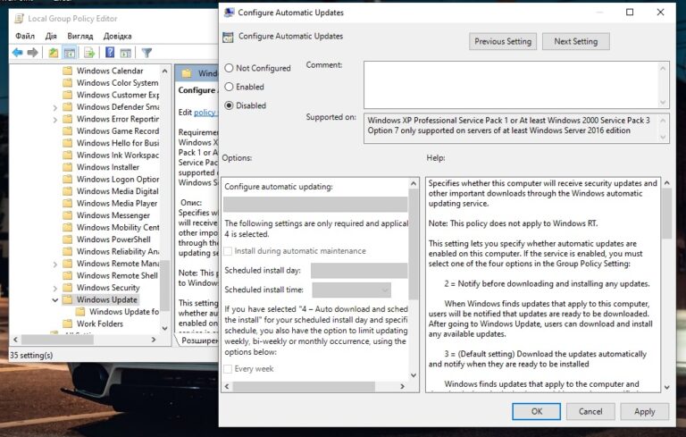
Task: Select Windows Hello for Business in the tree
Action: (x=118, y=143)
